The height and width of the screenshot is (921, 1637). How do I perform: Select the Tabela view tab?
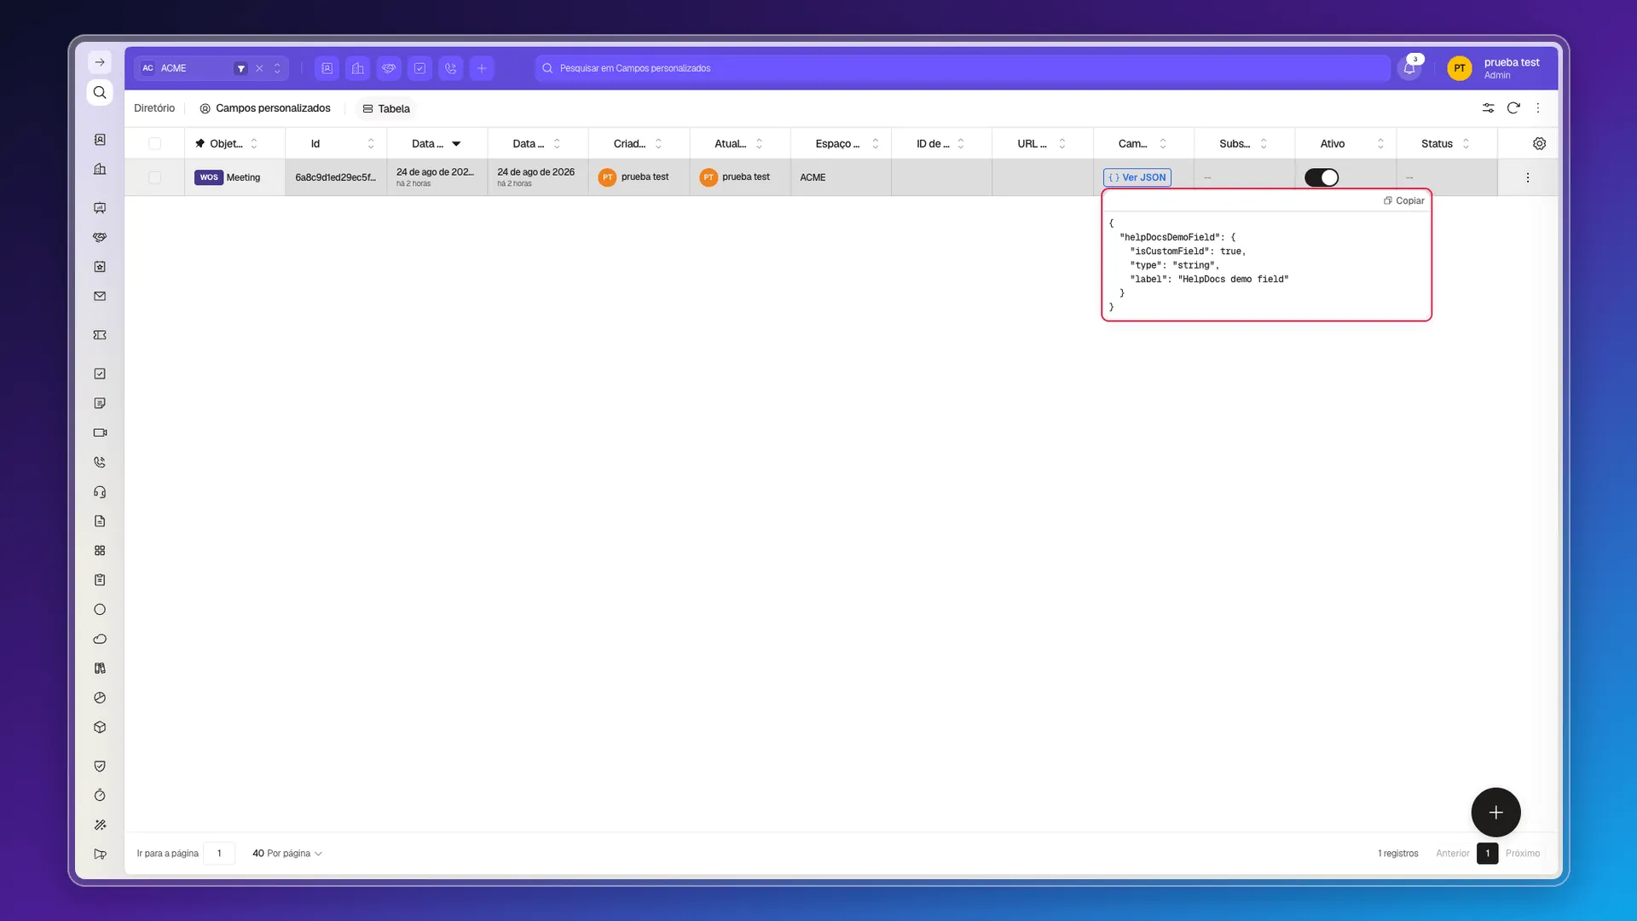(386, 108)
